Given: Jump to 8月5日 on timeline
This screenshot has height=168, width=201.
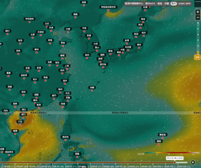Looking at the screenshot, I should (96, 167).
